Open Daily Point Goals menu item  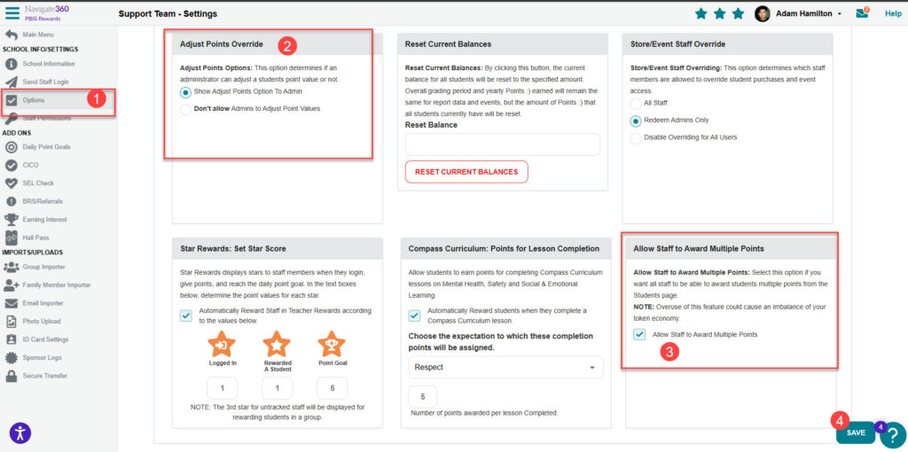46,146
